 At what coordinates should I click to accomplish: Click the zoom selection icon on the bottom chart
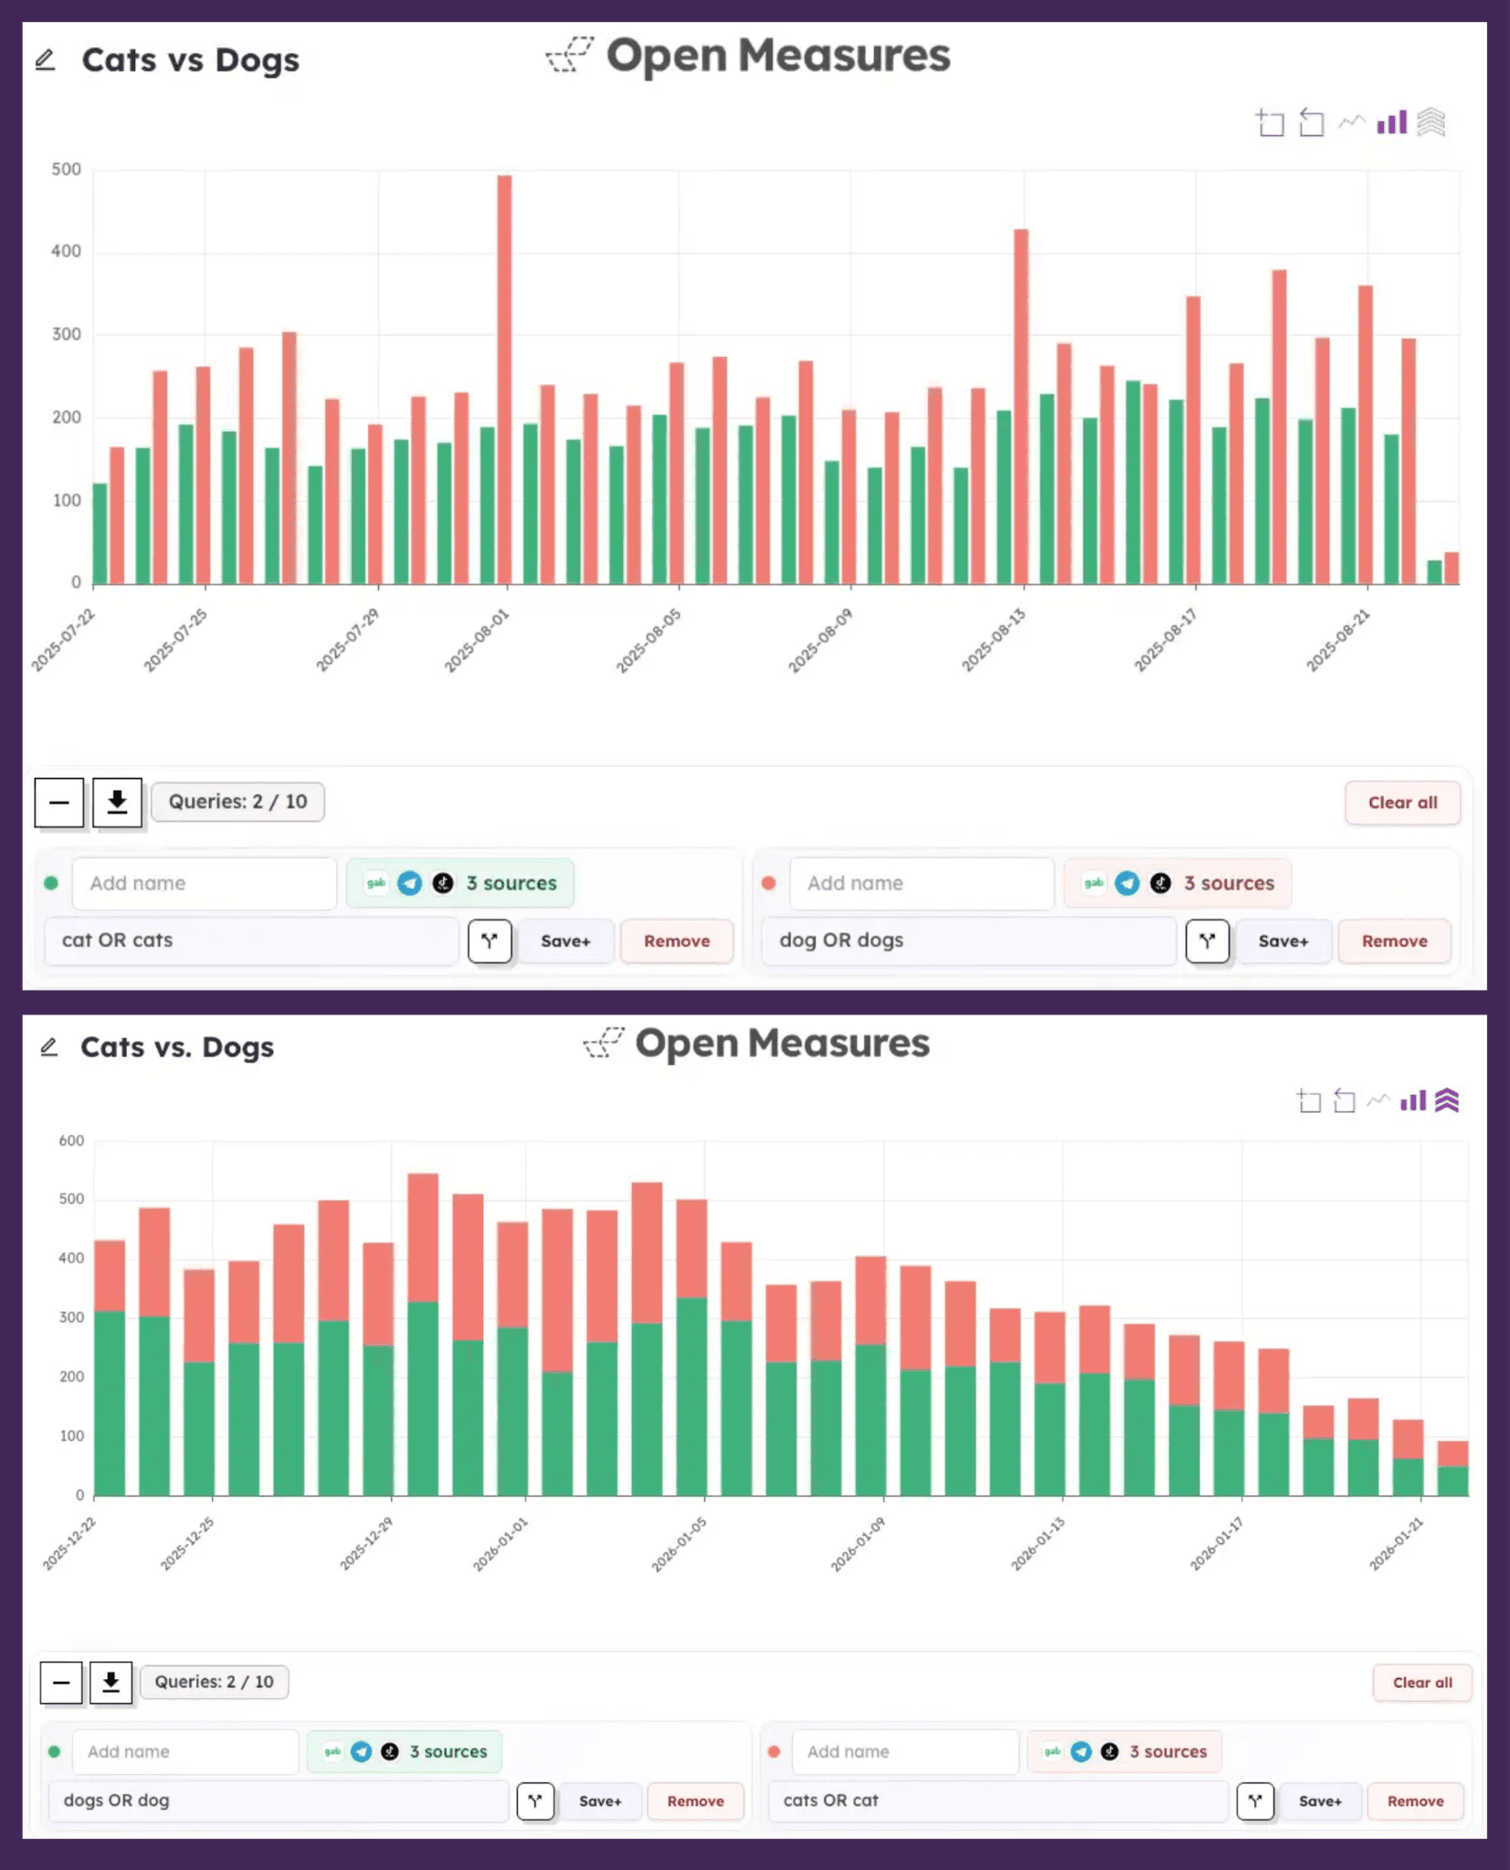click(x=1308, y=1101)
